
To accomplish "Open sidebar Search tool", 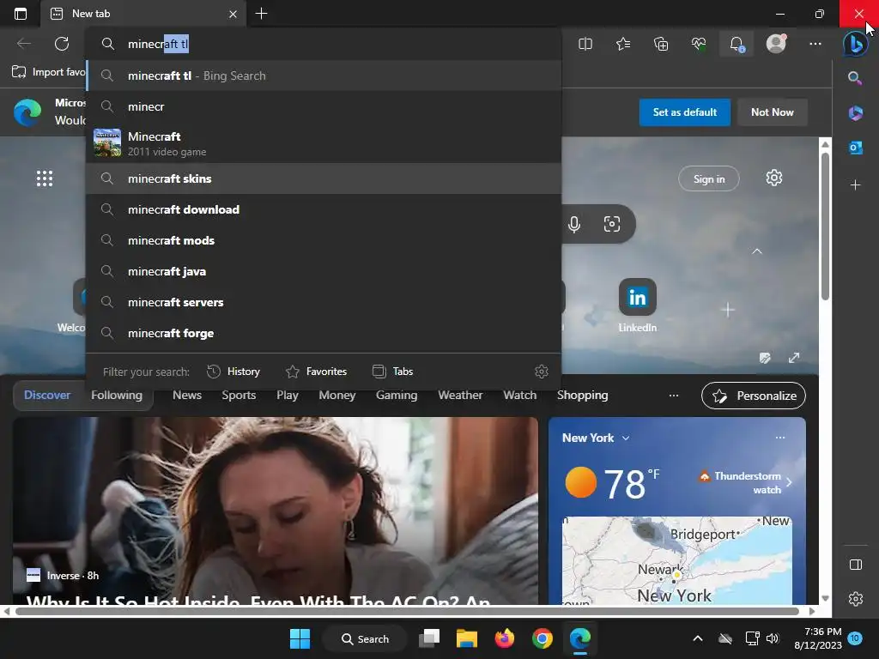I will [855, 78].
